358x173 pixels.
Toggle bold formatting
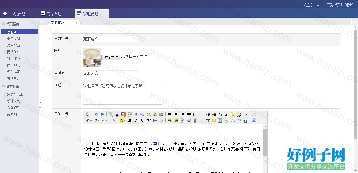[130, 121]
